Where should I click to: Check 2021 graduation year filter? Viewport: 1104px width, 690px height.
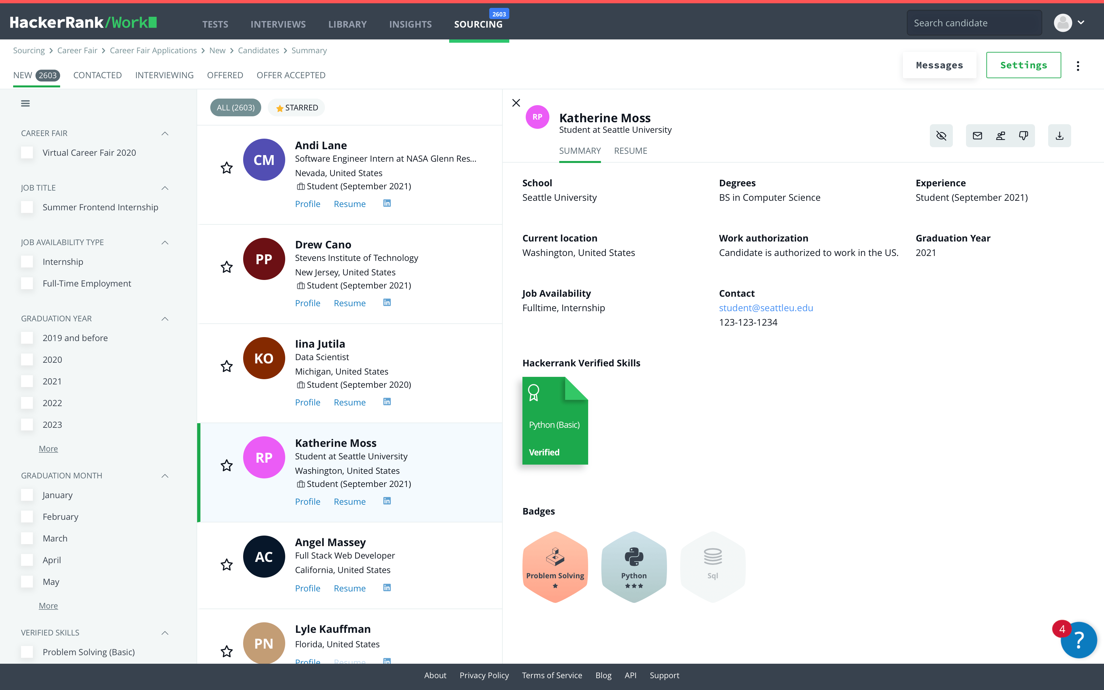point(27,381)
